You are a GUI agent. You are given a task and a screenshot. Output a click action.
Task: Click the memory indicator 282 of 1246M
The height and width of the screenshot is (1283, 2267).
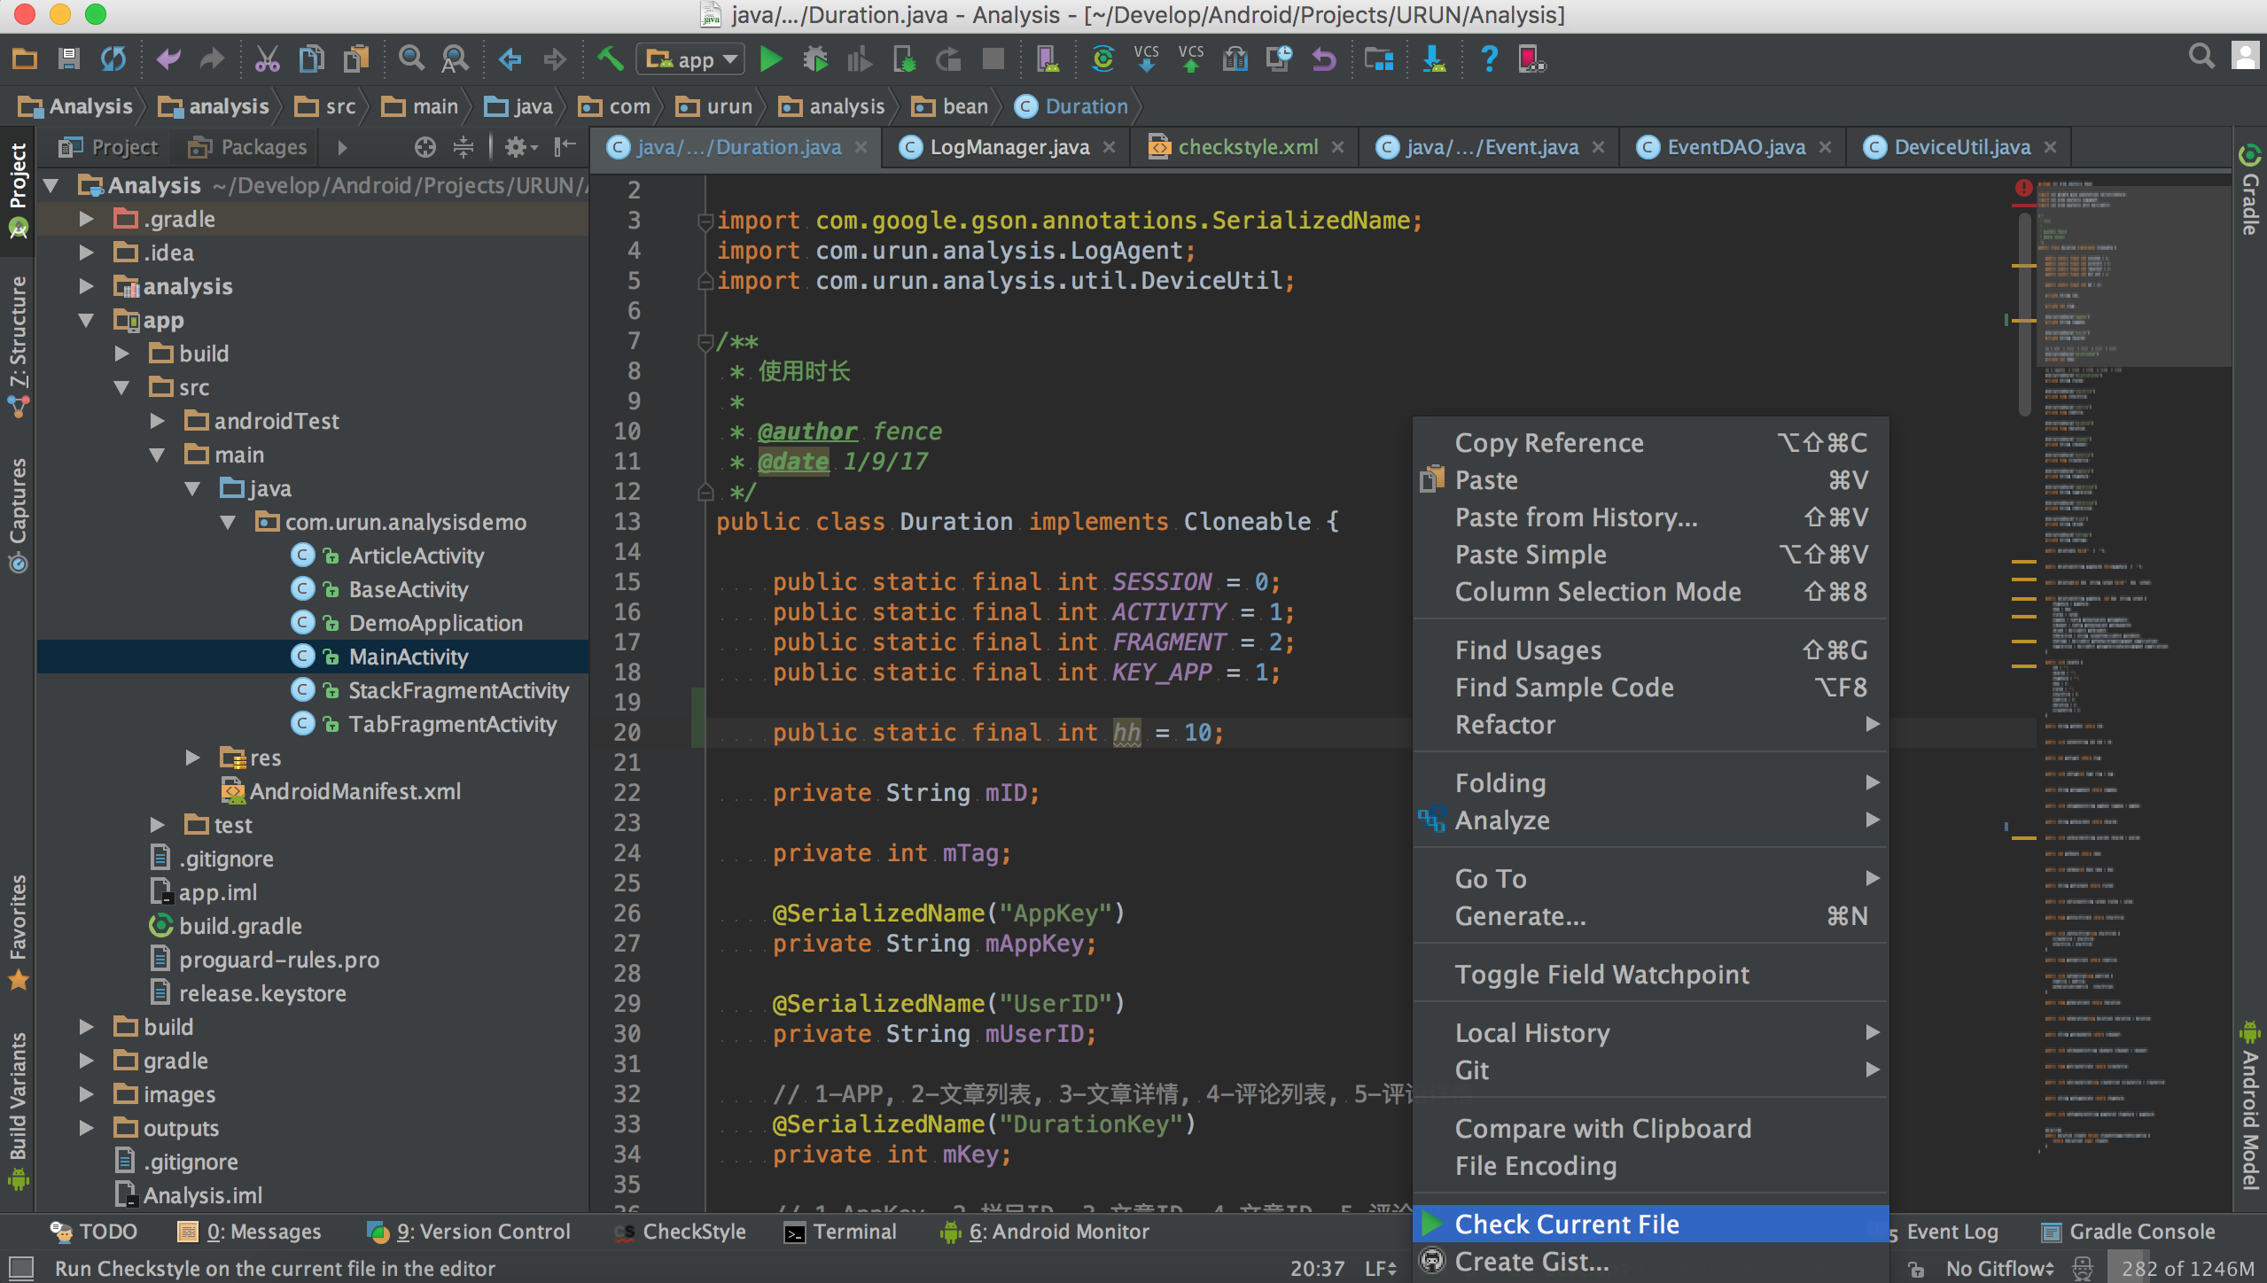tap(2186, 1269)
